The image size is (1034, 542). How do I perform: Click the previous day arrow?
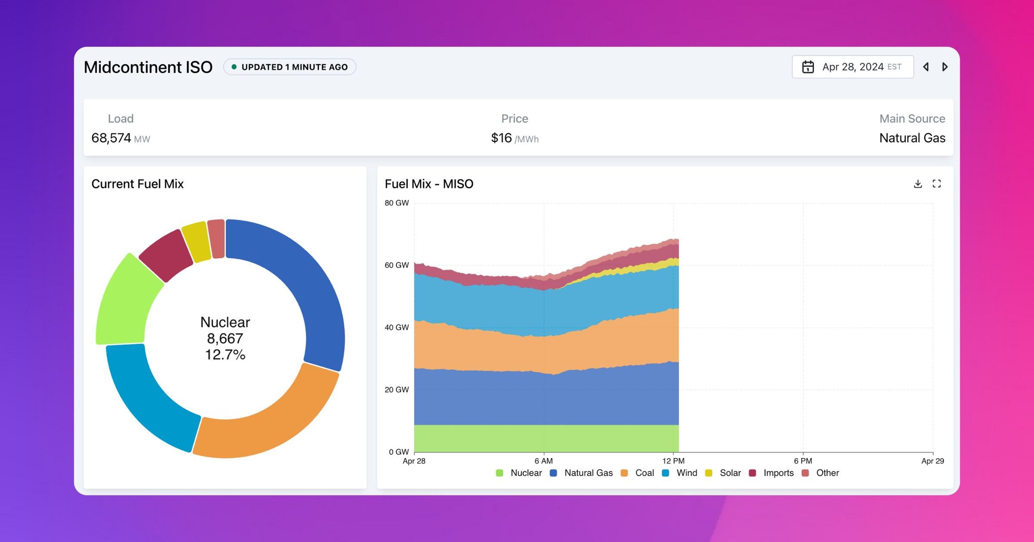(926, 67)
